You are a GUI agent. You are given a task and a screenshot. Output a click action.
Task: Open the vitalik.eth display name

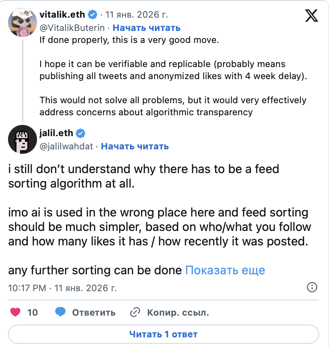tap(62, 15)
